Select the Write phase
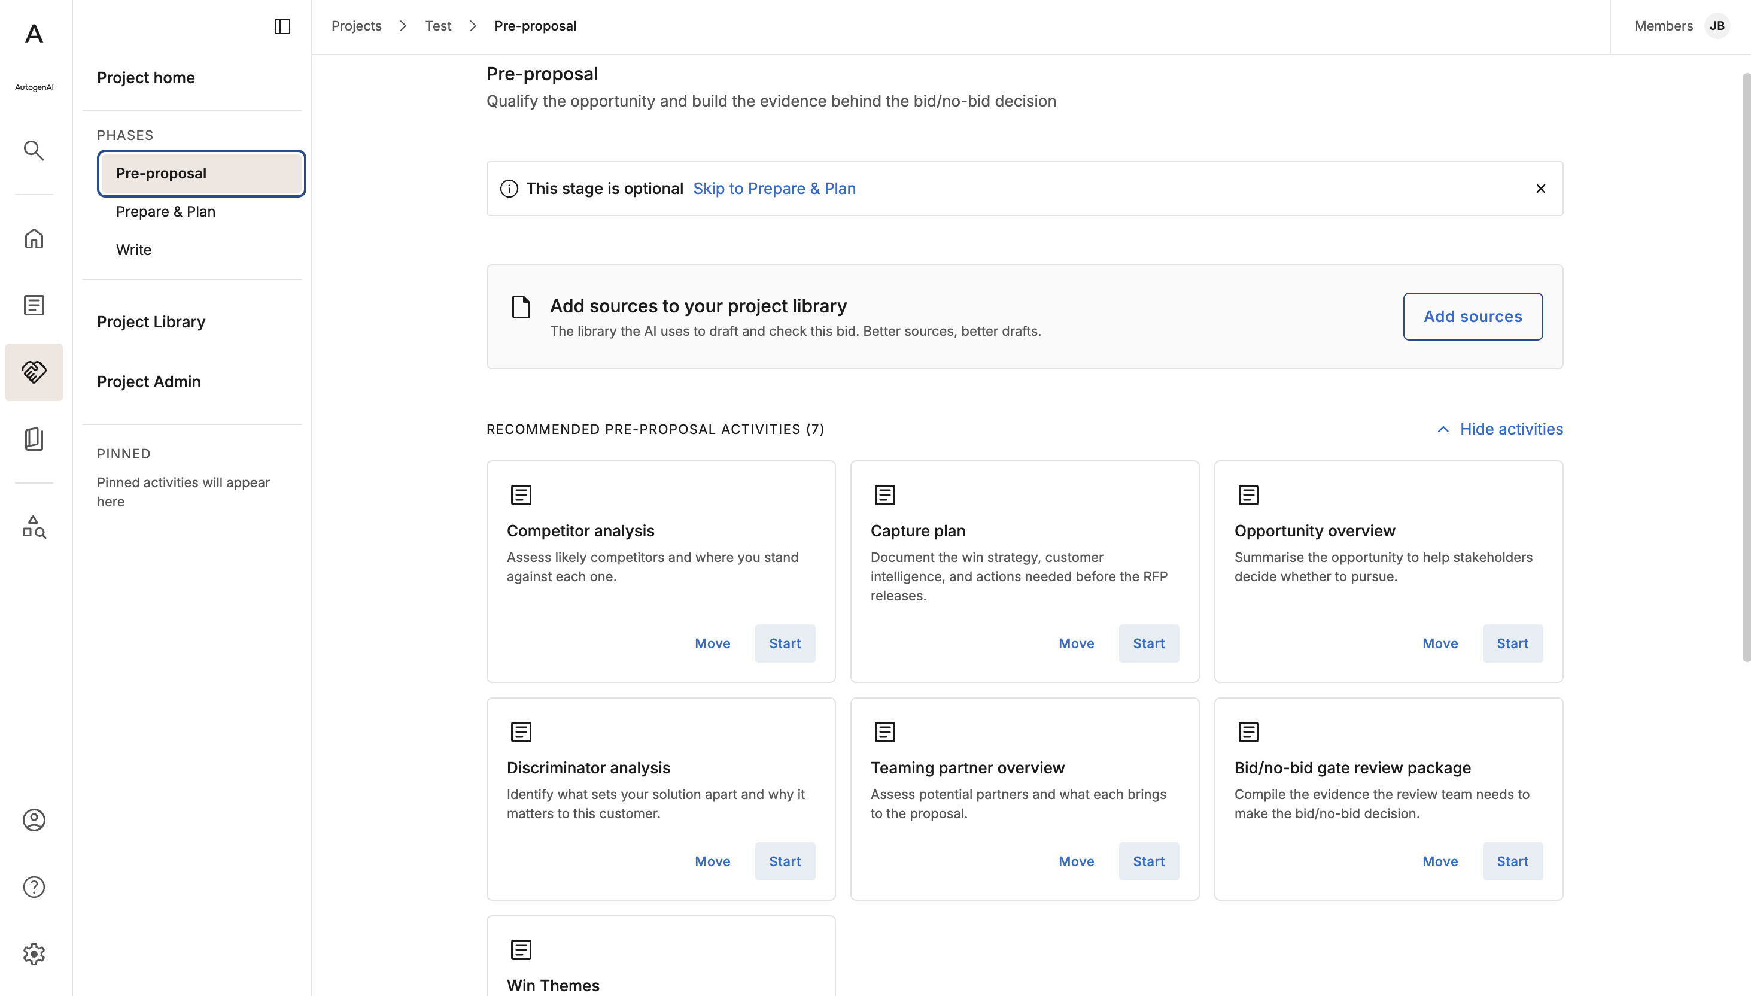The height and width of the screenshot is (996, 1751). (133, 250)
